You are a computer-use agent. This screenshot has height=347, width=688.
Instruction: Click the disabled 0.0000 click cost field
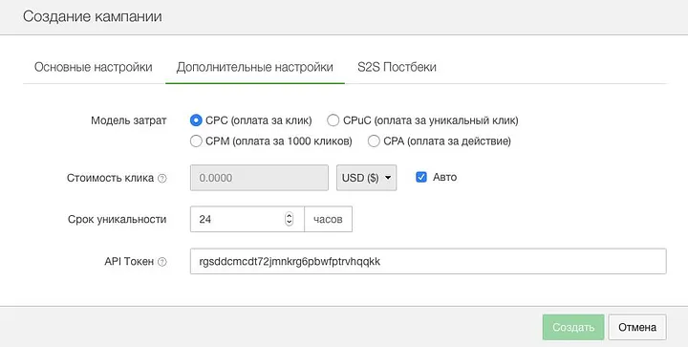tap(259, 178)
